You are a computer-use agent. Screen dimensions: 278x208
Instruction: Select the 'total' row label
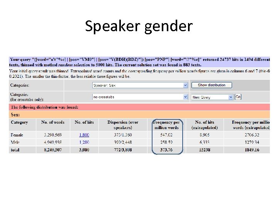[15, 150]
